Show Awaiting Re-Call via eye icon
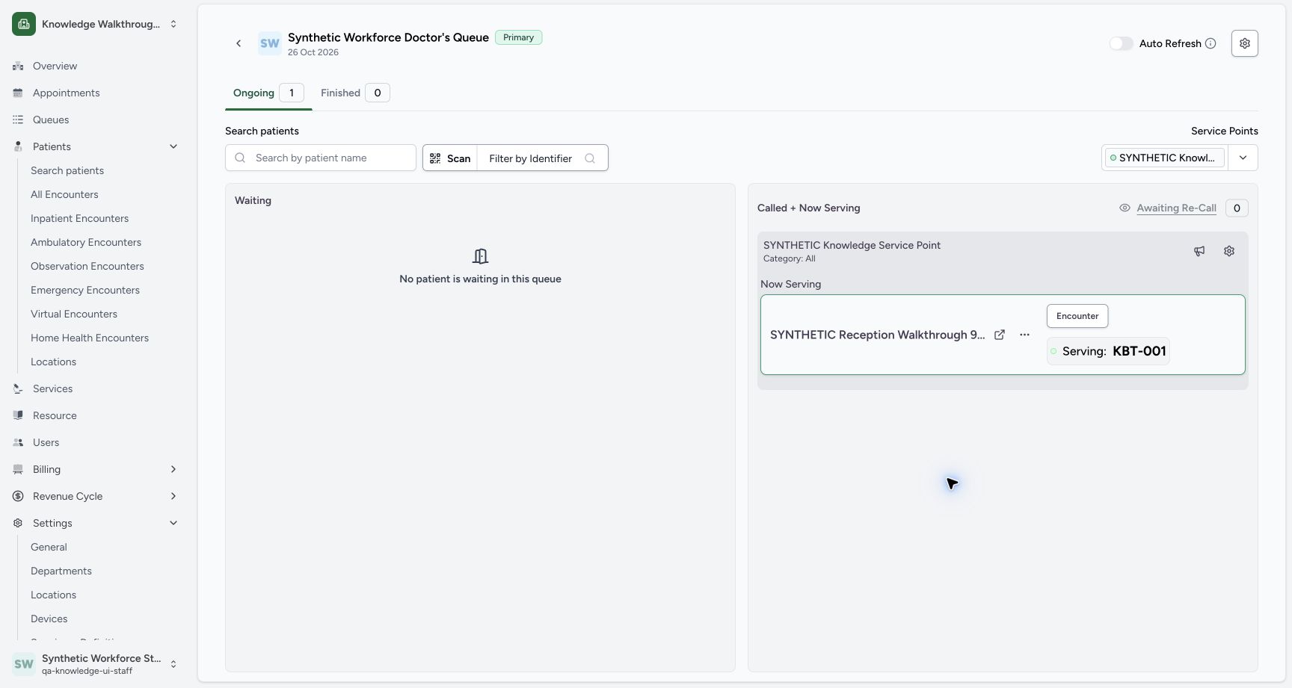The width and height of the screenshot is (1292, 688). [1125, 208]
